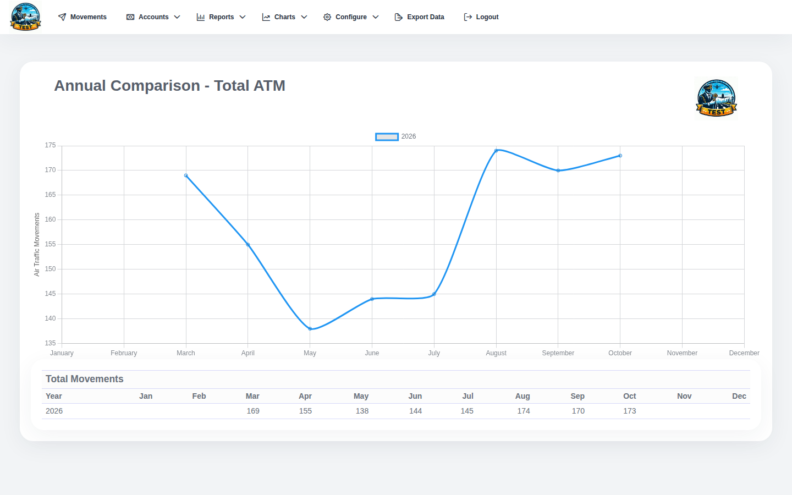The width and height of the screenshot is (792, 495).
Task: Expand the Charts dropdown chevron
Action: pos(304,17)
